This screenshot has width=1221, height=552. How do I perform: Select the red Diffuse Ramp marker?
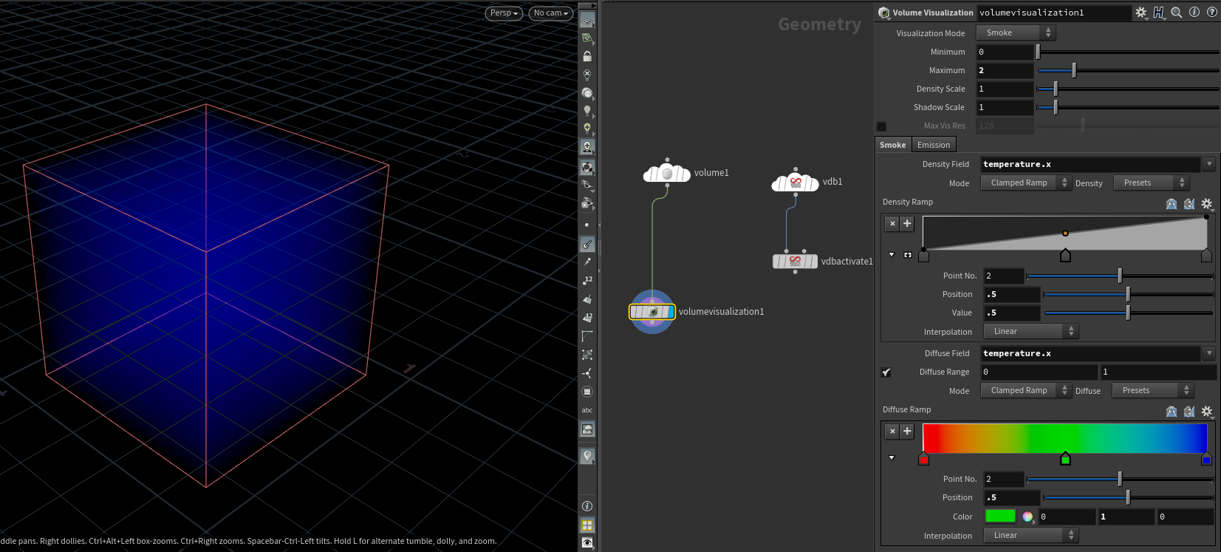(923, 459)
